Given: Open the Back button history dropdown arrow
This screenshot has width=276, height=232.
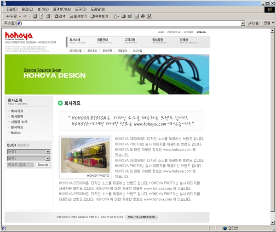Looking at the screenshot, I should pos(20,17).
